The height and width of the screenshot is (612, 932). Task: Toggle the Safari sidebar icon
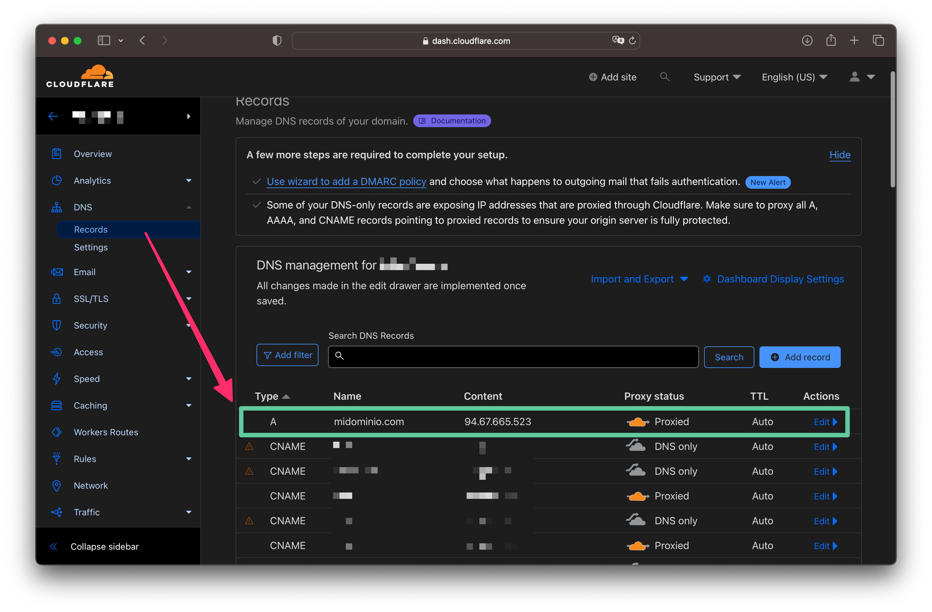point(103,41)
